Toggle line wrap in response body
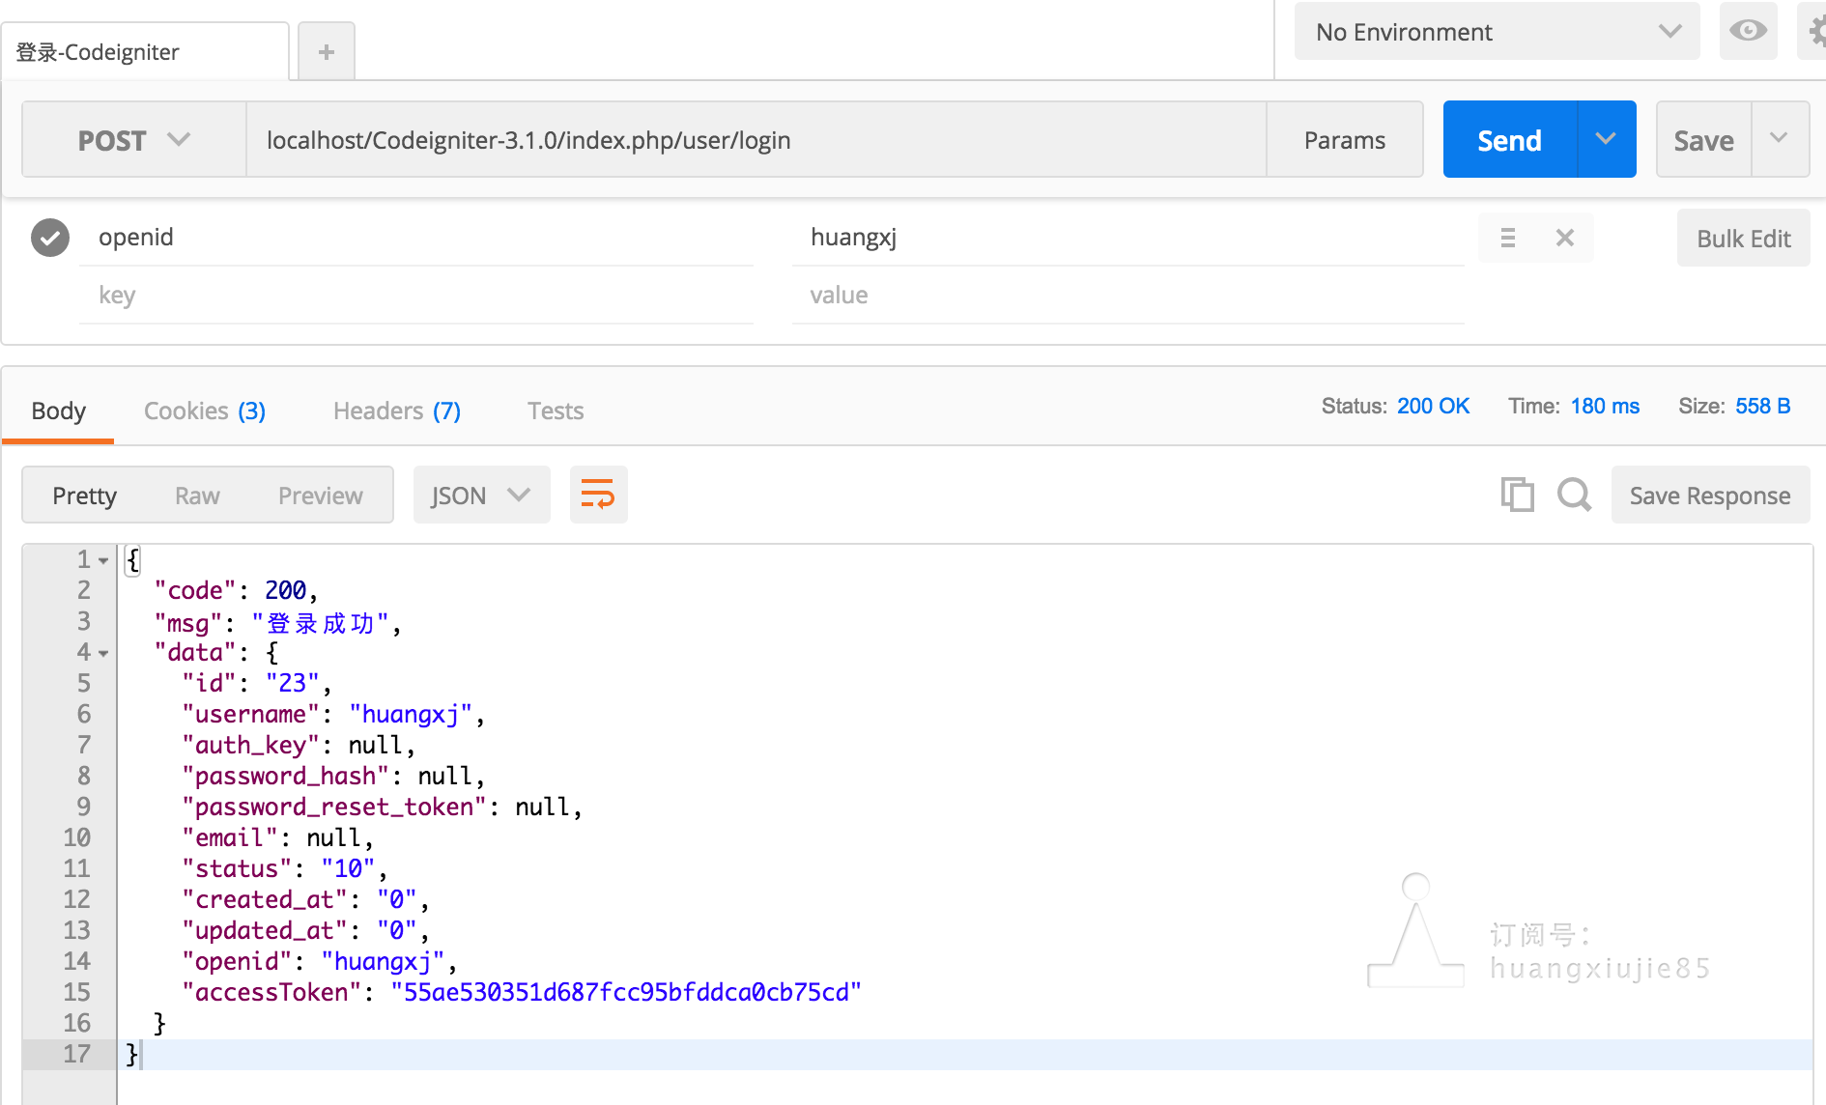This screenshot has width=1826, height=1105. pyautogui.click(x=598, y=496)
